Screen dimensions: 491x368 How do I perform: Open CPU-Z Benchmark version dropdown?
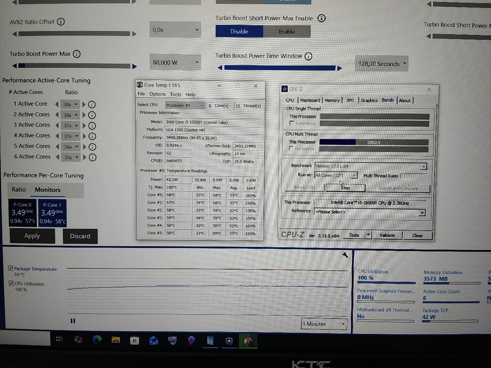click(x=371, y=166)
